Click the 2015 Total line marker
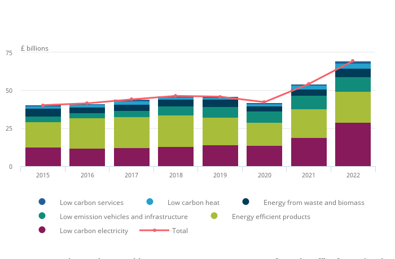395x259 pixels. pyautogui.click(x=43, y=105)
